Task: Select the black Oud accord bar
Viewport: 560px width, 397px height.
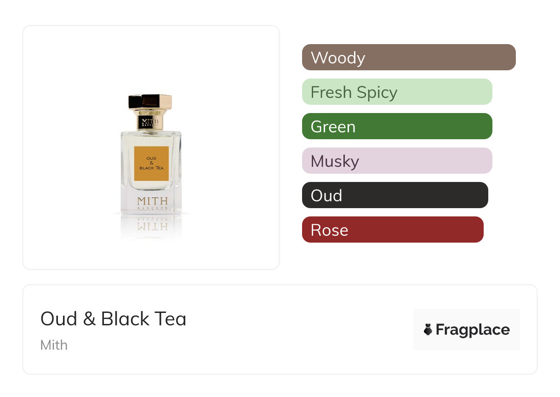Action: [x=394, y=195]
